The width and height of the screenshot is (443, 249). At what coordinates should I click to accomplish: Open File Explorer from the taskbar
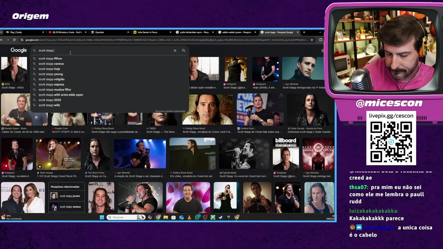[x=166, y=217]
